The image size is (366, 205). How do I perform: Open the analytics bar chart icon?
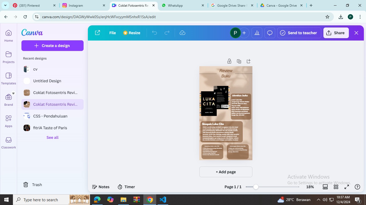pyautogui.click(x=257, y=33)
